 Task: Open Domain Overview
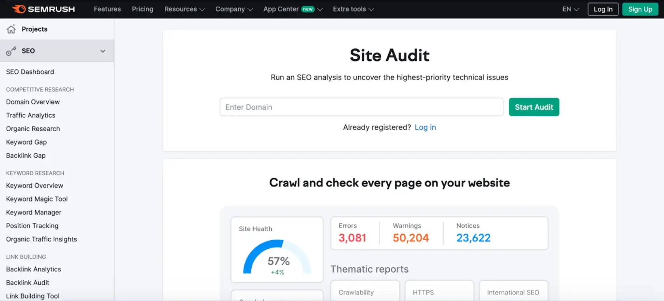tap(33, 102)
